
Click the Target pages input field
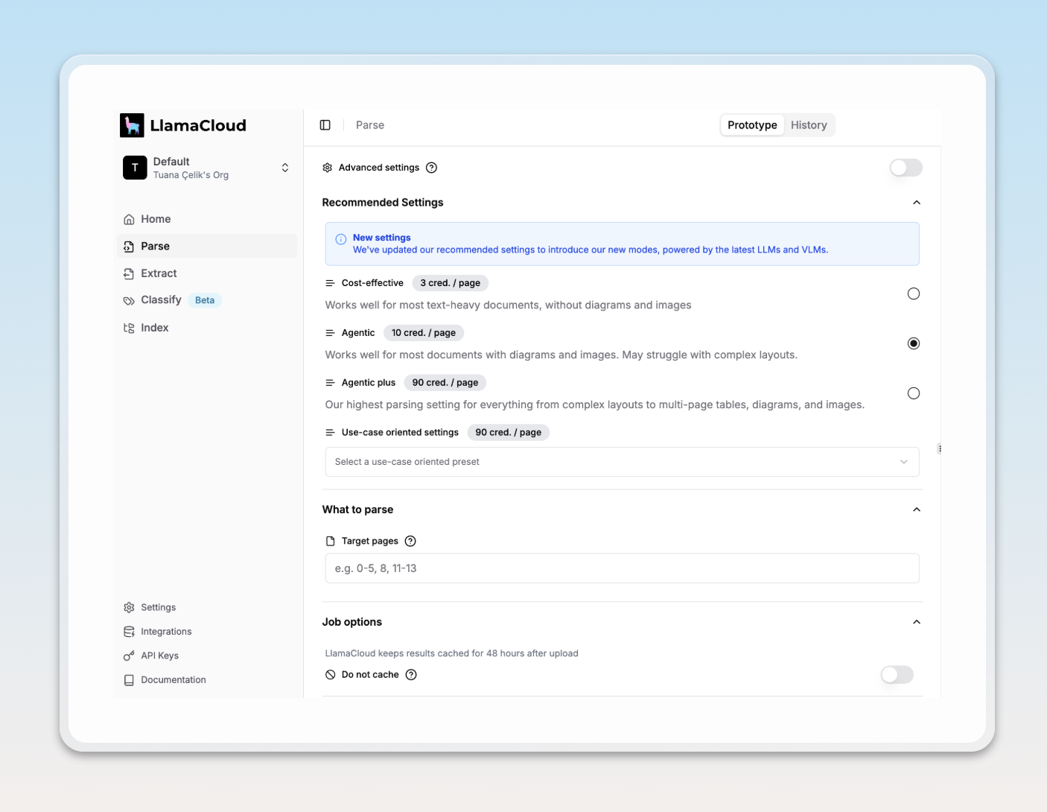tap(622, 568)
